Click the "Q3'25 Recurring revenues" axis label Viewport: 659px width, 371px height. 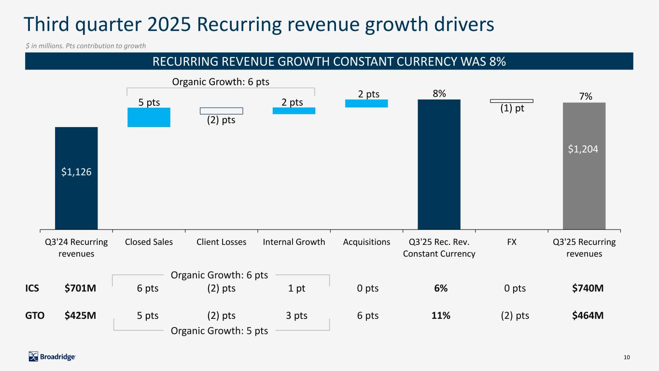pyautogui.click(x=584, y=248)
